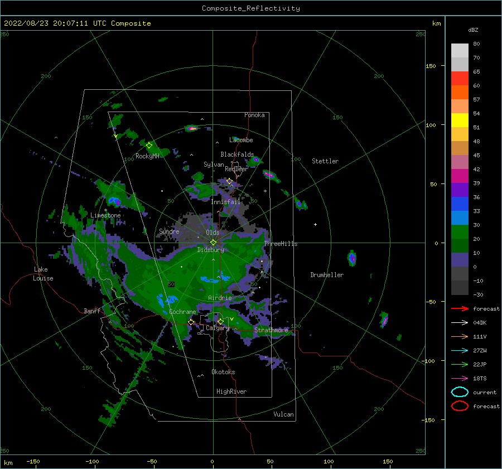The height and width of the screenshot is (469, 502).
Task: Select the 65 dBZ red color swatch
Action: point(460,79)
